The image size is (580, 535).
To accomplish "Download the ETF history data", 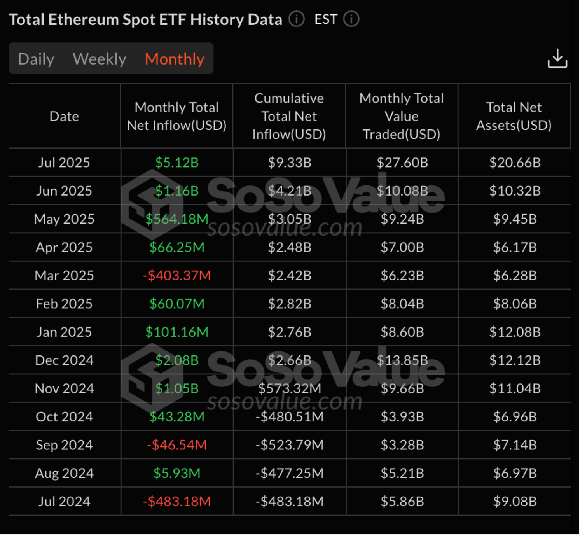I will [x=557, y=59].
